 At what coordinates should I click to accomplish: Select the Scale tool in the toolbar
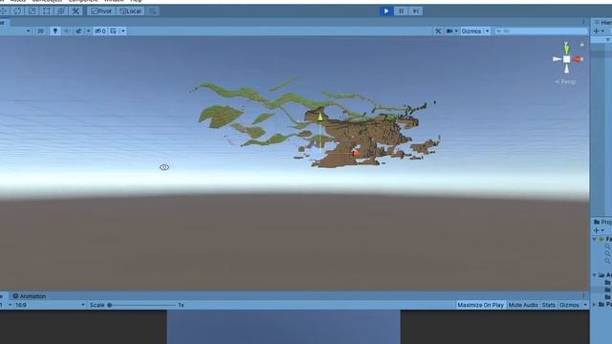[32, 11]
